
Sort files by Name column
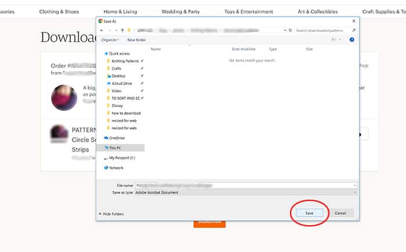coord(155,49)
